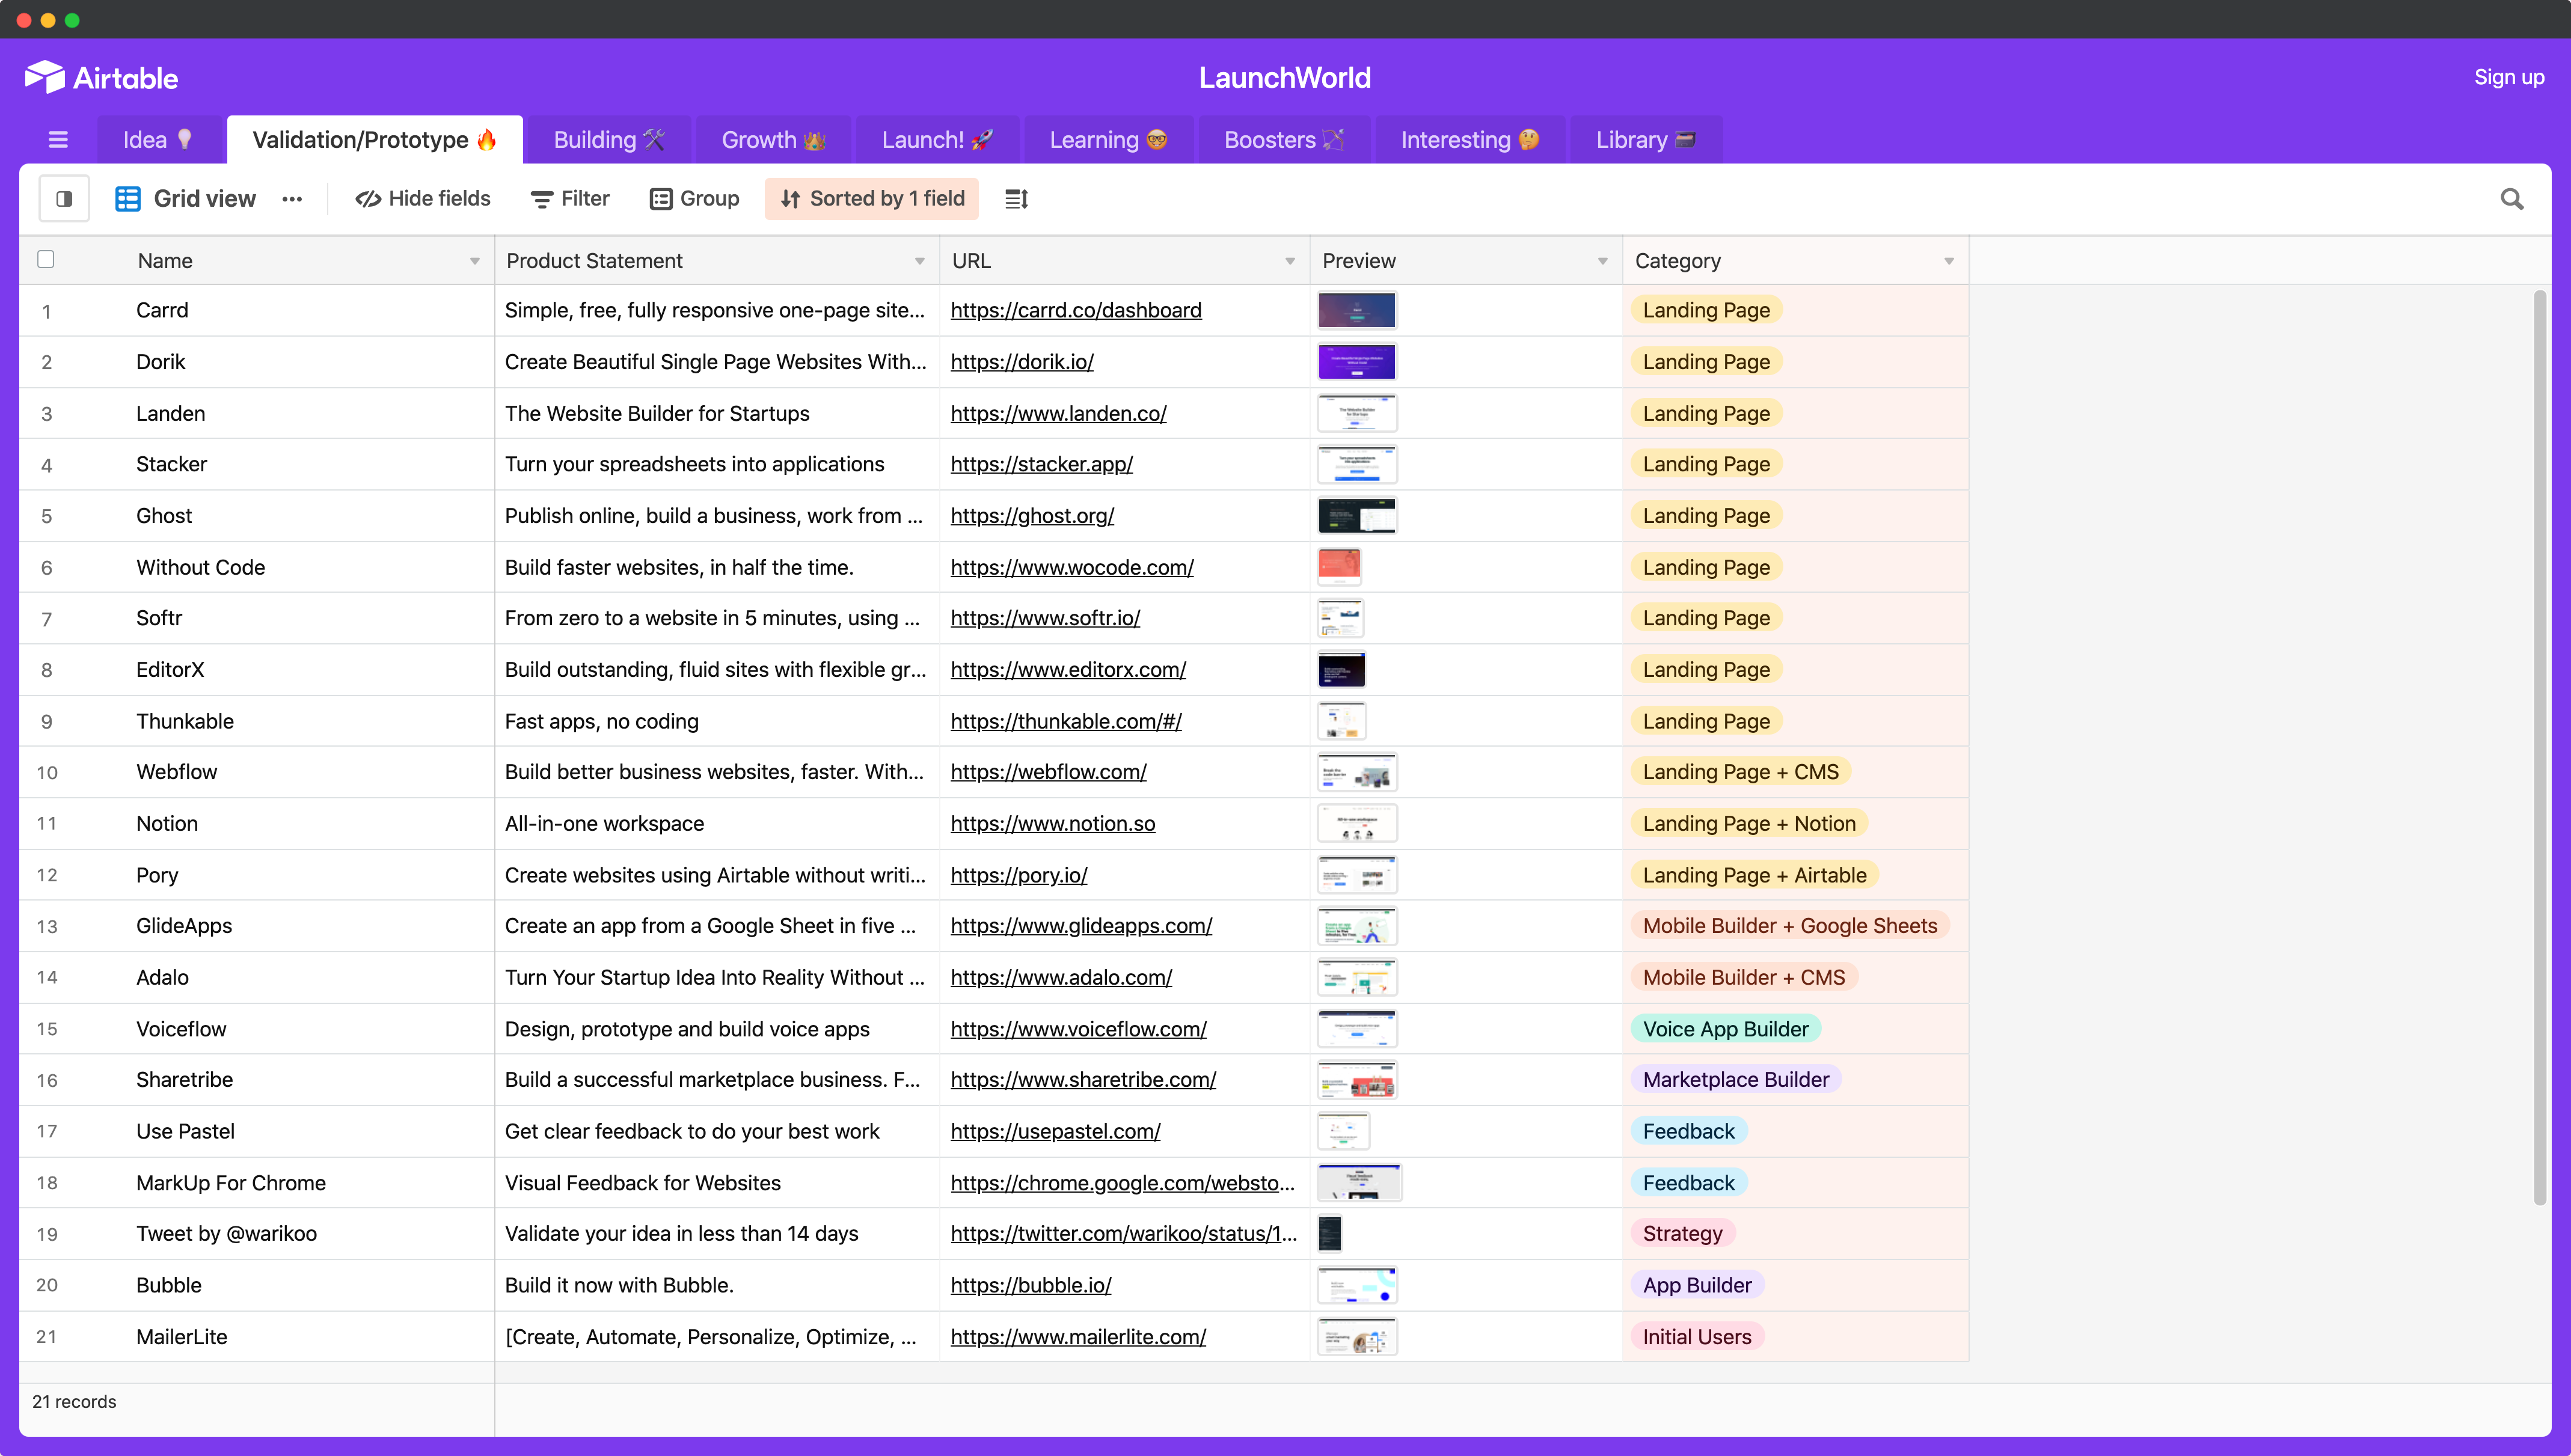
Task: Toggle the views sidebar panel icon
Action: click(64, 199)
